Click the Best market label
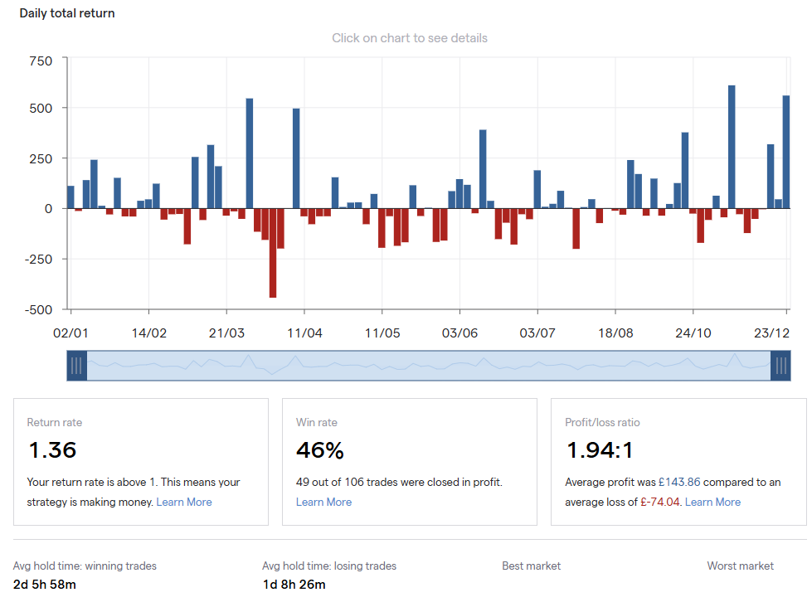812x607 pixels. pos(531,566)
